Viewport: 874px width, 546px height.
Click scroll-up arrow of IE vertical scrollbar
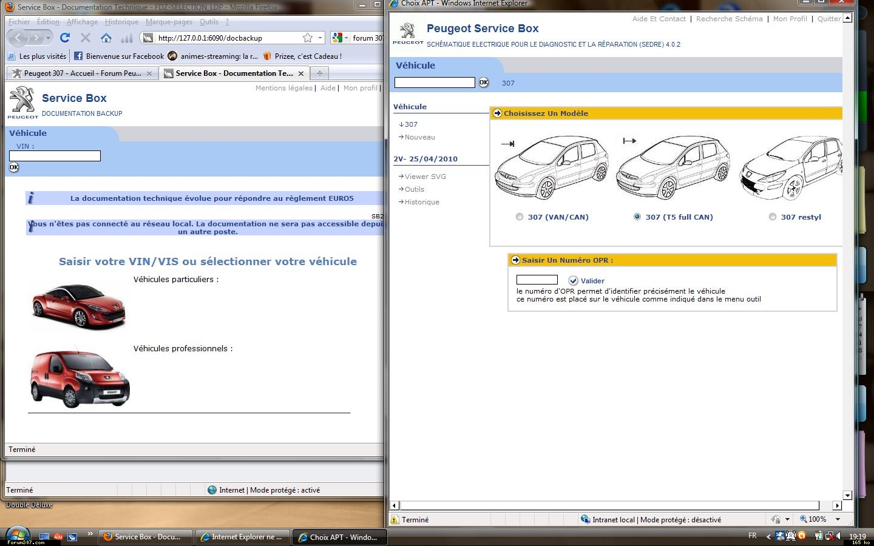pos(848,18)
